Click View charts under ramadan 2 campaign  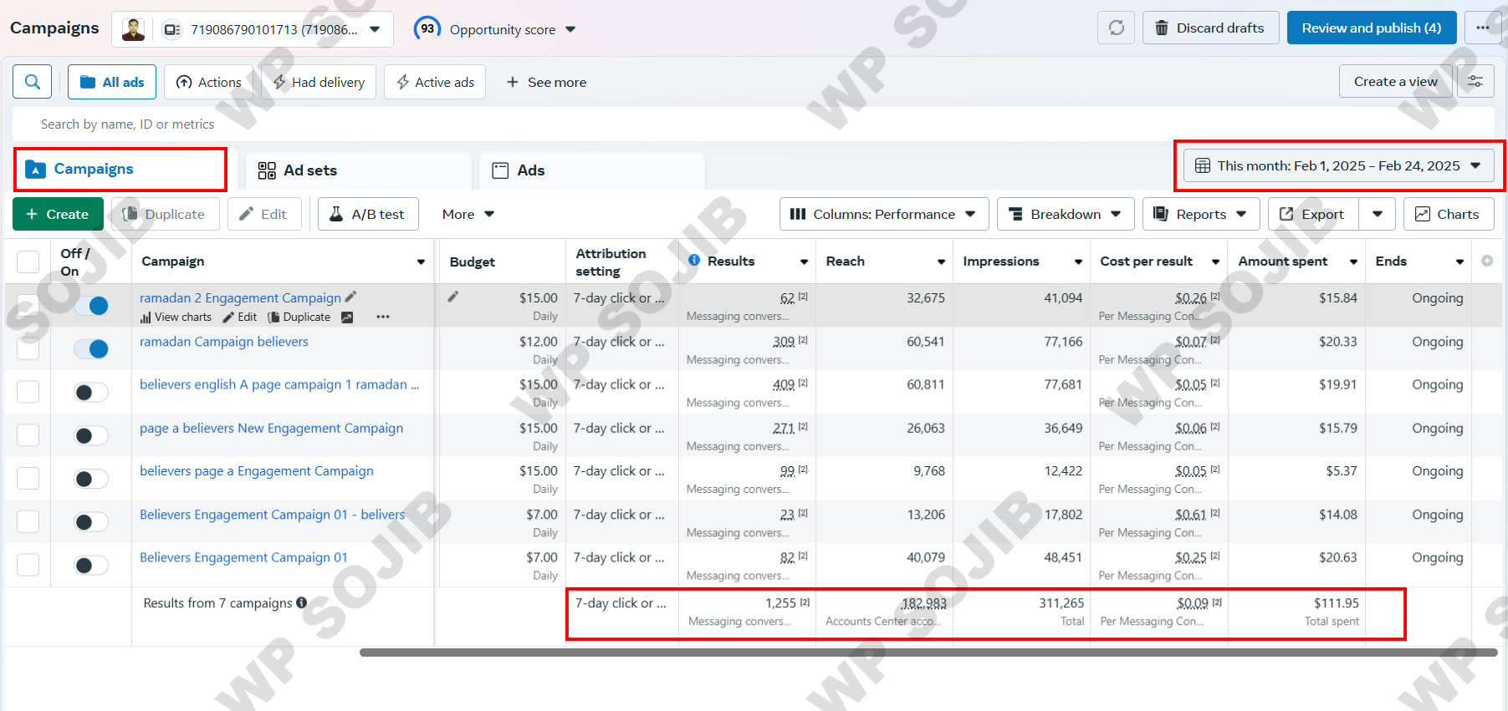(176, 317)
